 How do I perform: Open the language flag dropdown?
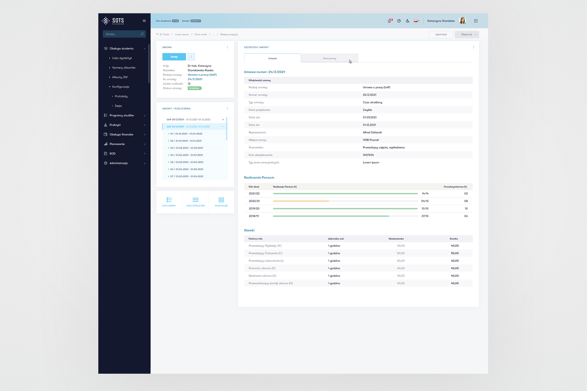coord(416,21)
